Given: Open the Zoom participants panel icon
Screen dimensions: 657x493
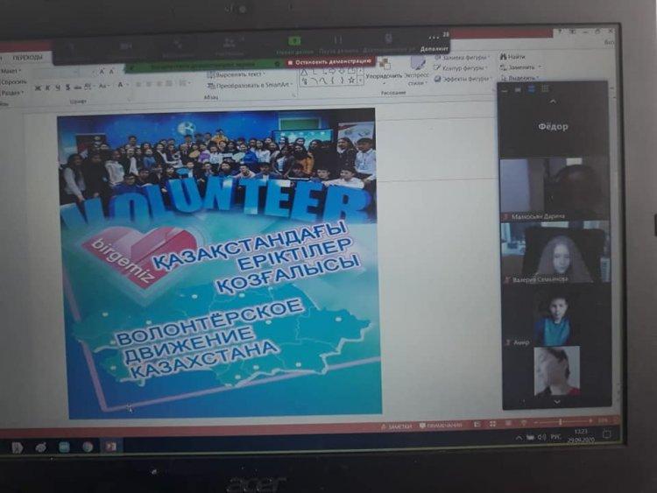Looking at the screenshot, I should [229, 43].
